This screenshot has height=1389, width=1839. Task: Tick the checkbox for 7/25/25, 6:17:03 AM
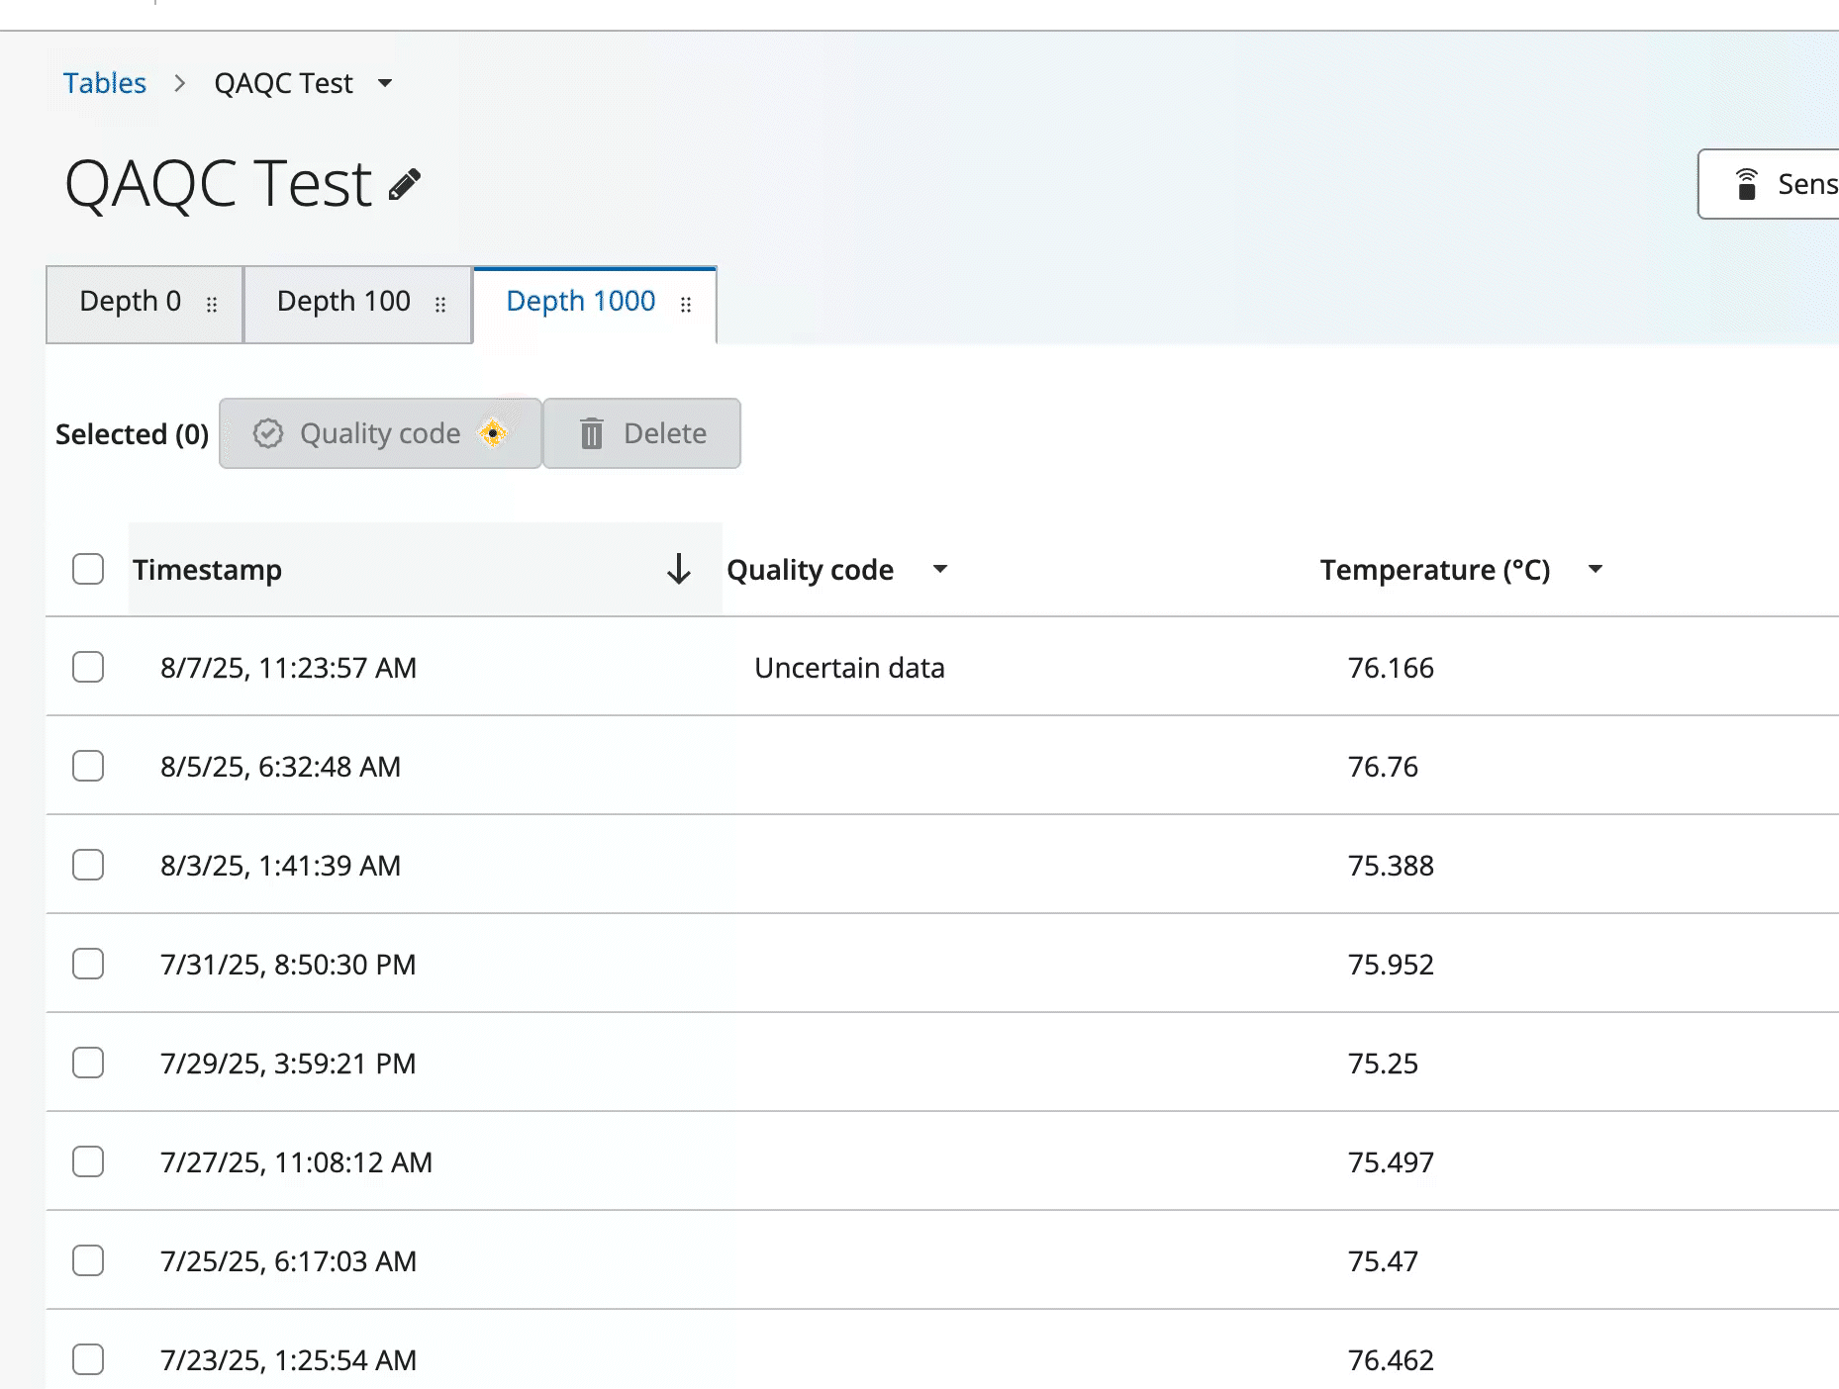88,1260
